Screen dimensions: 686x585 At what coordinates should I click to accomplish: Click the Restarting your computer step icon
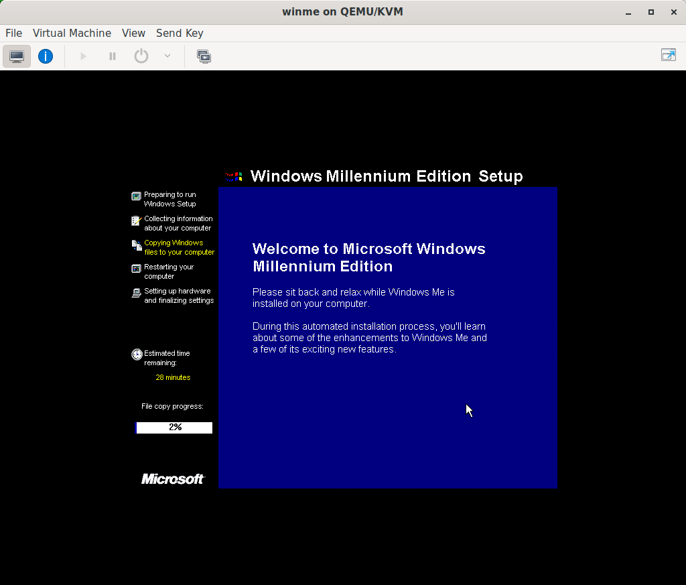click(x=137, y=269)
